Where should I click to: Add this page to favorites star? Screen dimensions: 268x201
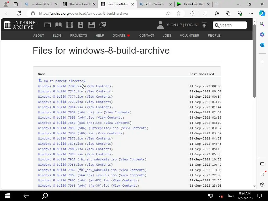[x=178, y=13]
